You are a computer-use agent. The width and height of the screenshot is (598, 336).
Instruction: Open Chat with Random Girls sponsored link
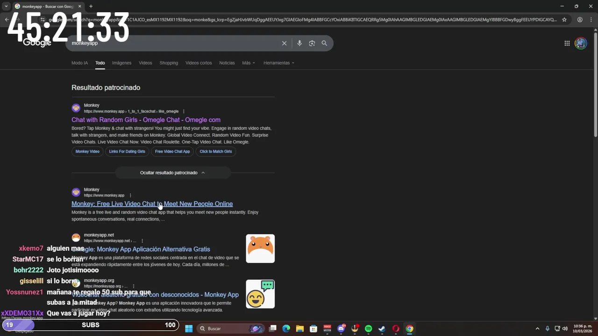tap(146, 120)
